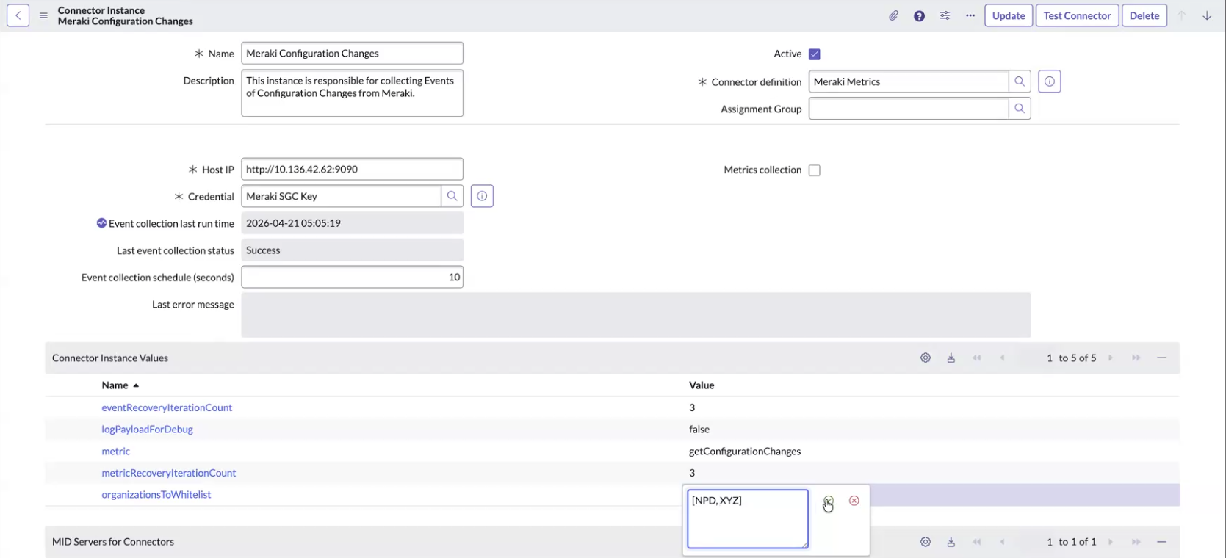Click the Assignment Group field
The width and height of the screenshot is (1226, 558).
(x=909, y=109)
